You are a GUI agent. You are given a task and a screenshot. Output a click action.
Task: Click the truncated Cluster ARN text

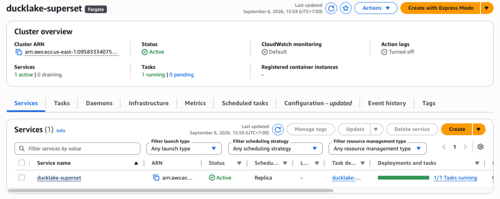click(x=72, y=52)
